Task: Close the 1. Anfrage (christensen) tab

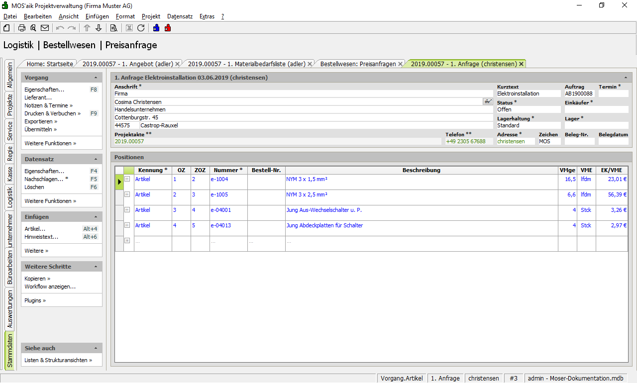Action: [x=521, y=64]
